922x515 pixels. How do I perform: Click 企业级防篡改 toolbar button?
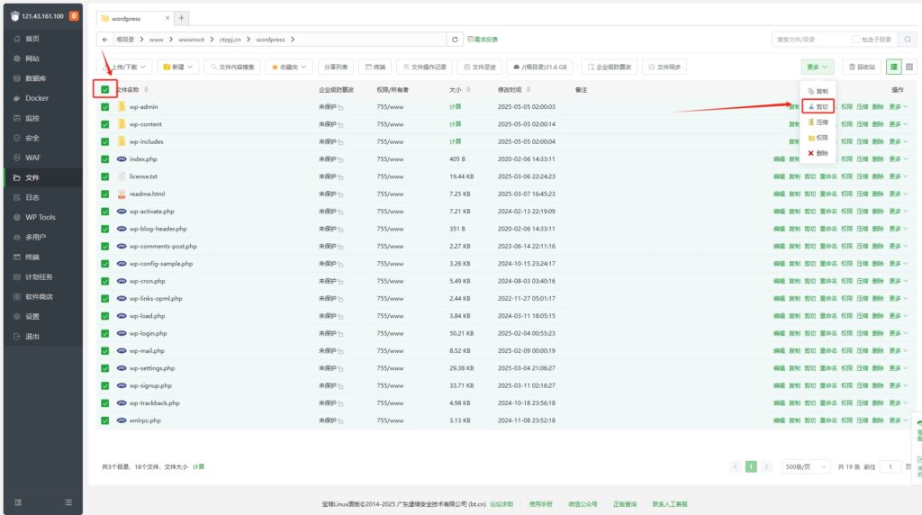coord(610,67)
